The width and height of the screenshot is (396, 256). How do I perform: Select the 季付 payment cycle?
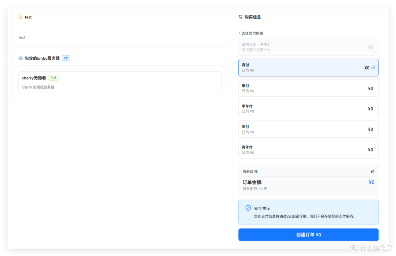click(x=308, y=88)
